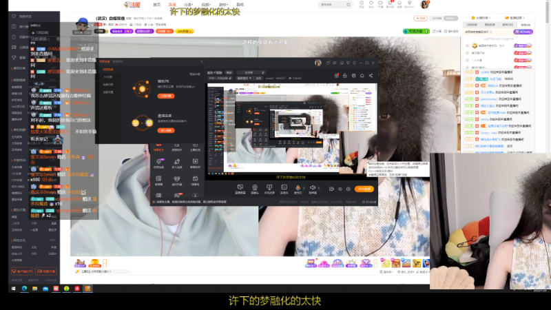Mute the speaker in the streaming tool

click(312, 188)
